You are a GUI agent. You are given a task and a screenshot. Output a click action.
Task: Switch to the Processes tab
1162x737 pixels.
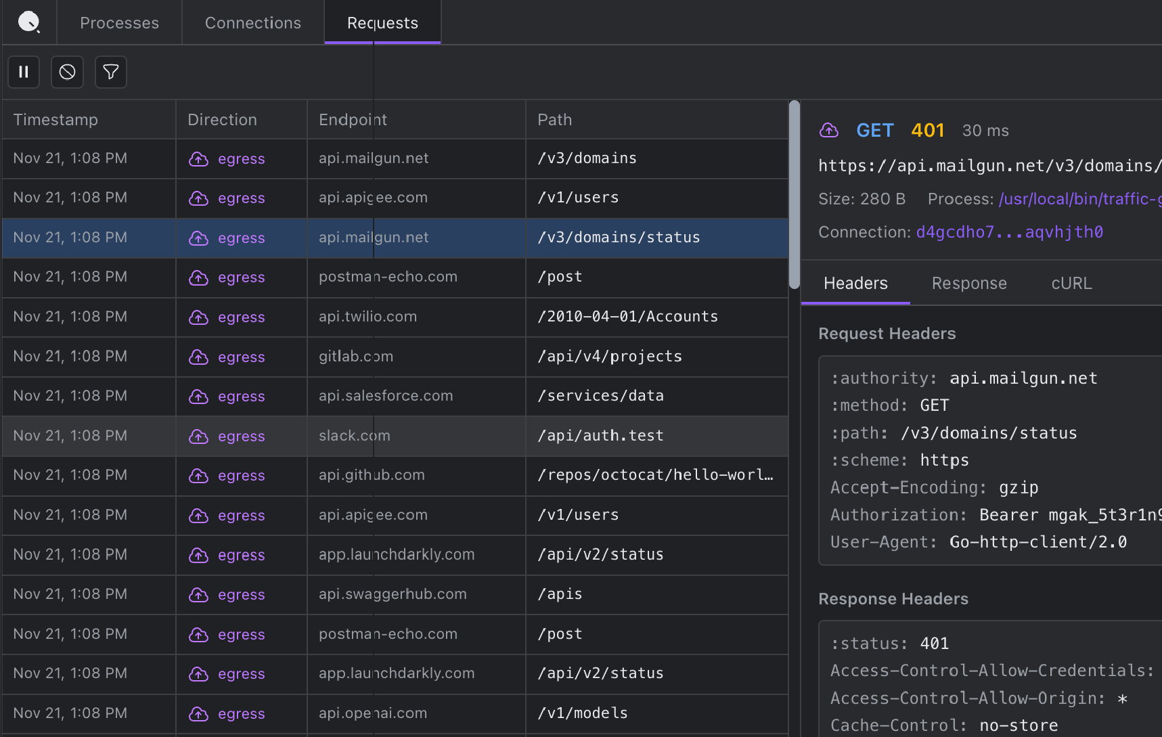[119, 22]
